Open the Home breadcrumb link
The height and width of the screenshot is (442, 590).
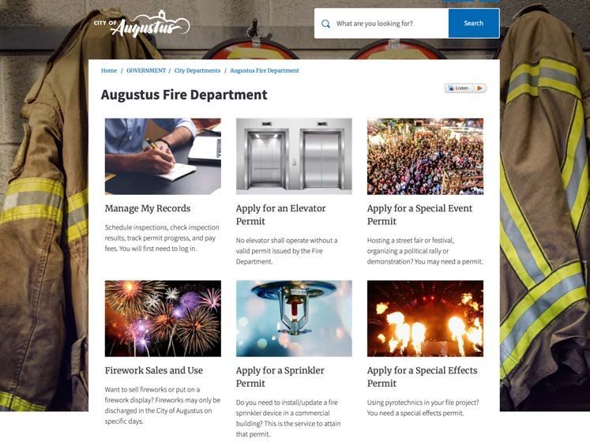click(109, 70)
